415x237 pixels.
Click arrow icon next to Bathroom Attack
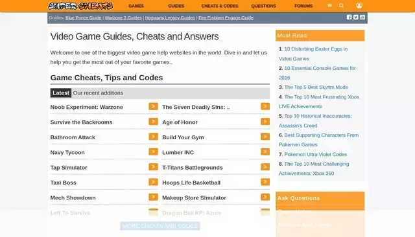(x=153, y=137)
